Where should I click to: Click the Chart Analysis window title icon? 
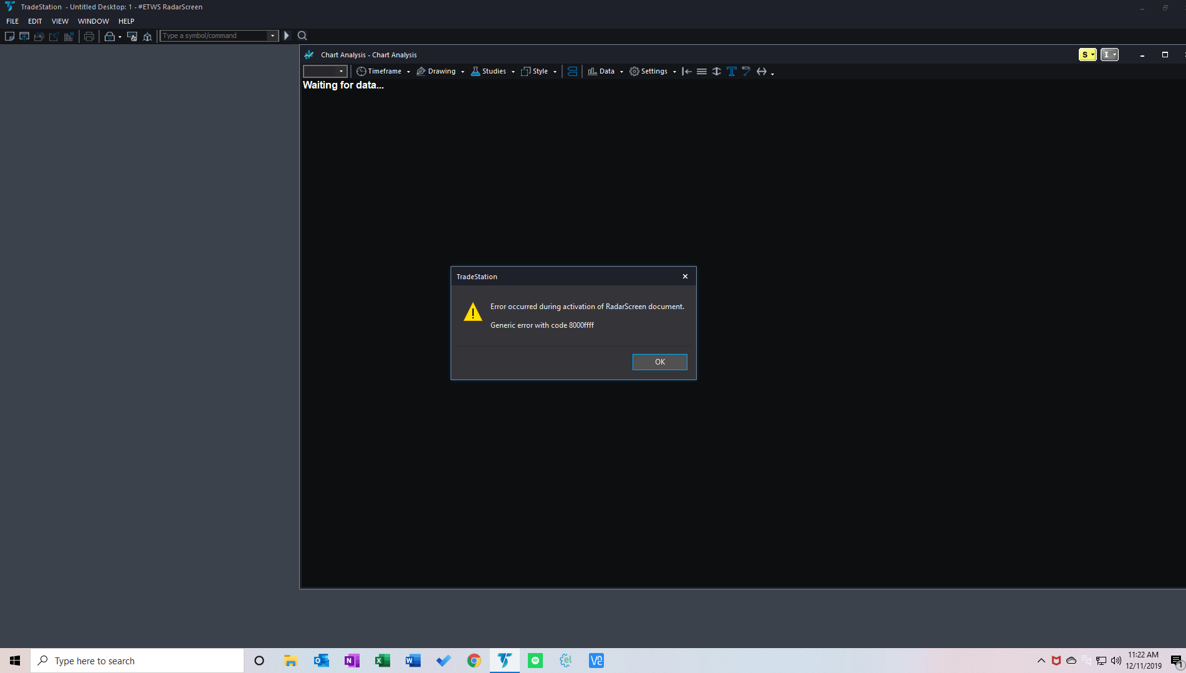click(309, 55)
